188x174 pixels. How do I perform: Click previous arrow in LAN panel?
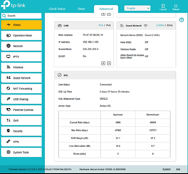tap(103, 63)
